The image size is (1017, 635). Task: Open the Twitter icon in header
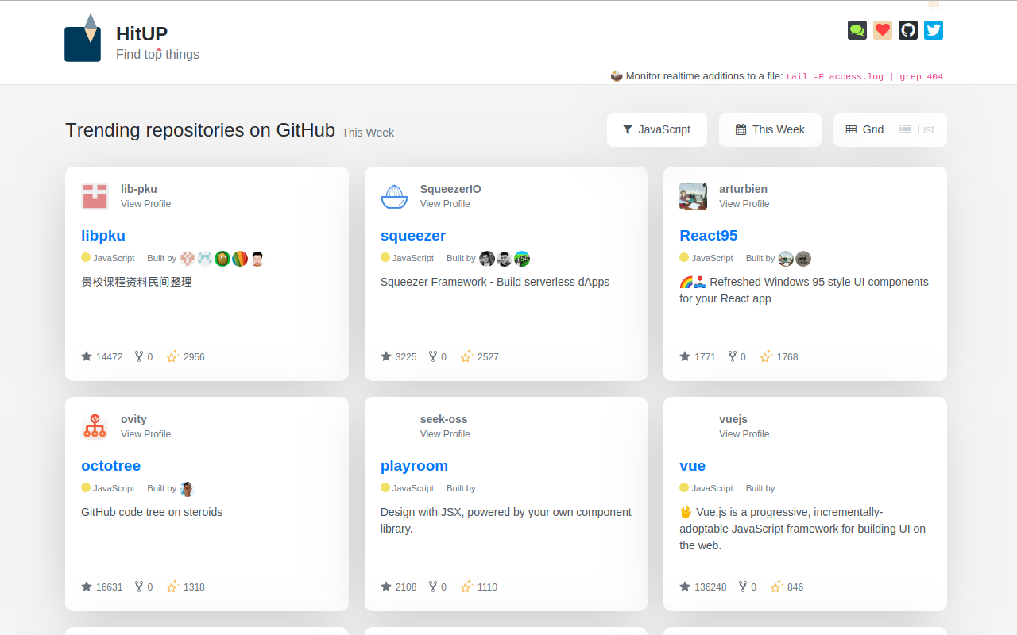tap(934, 30)
